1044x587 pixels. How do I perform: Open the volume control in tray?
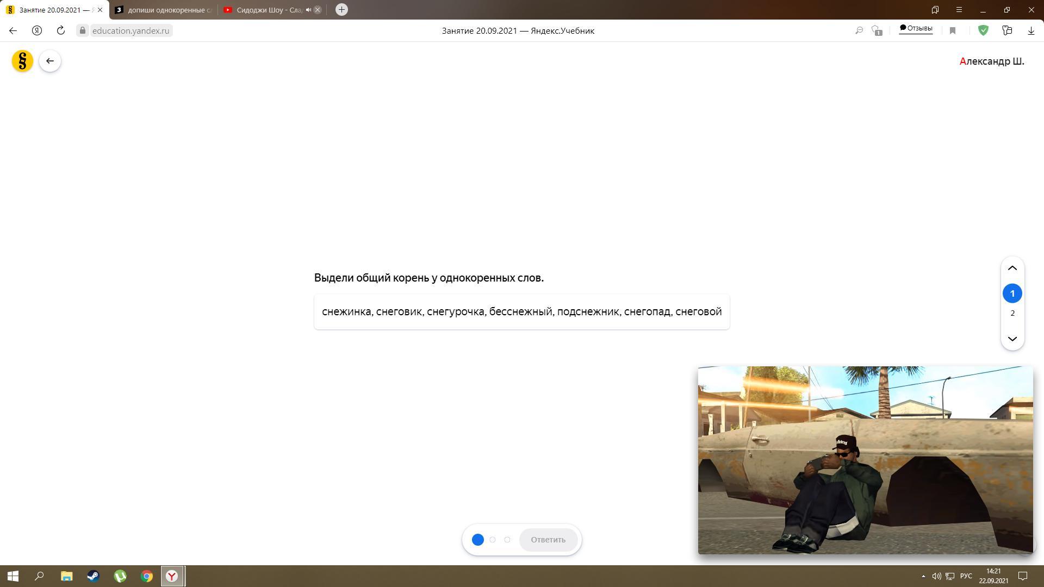click(936, 576)
